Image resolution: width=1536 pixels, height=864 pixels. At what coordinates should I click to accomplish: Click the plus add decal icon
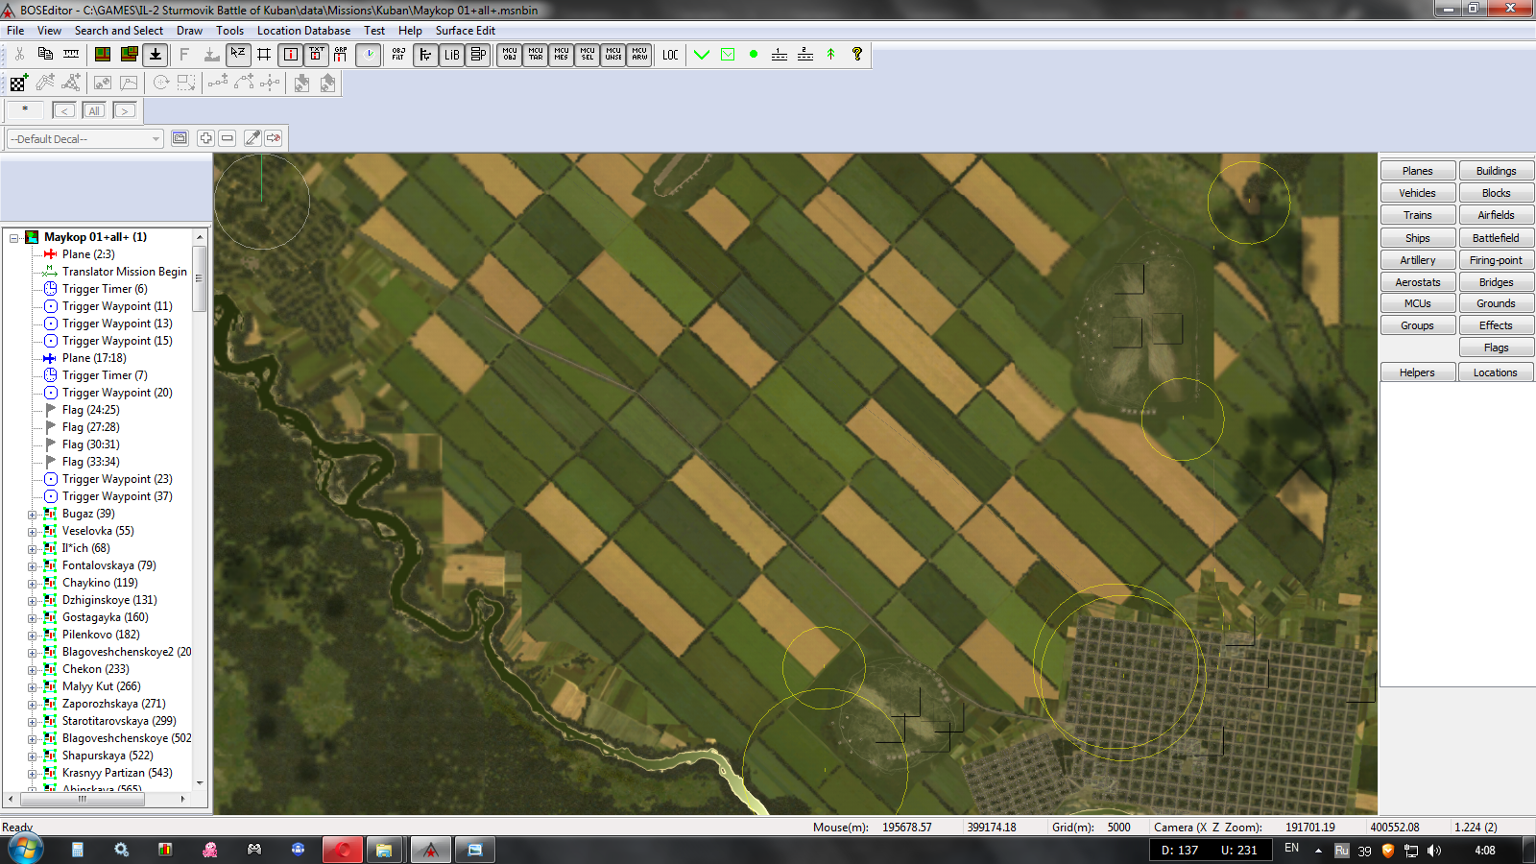(x=205, y=138)
